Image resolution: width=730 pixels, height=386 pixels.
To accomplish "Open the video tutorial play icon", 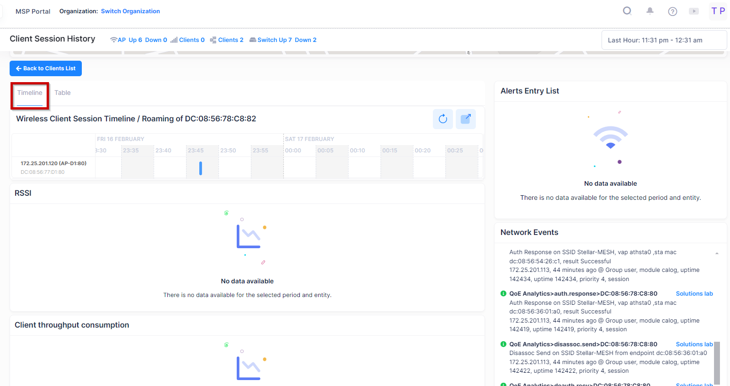I will (694, 11).
